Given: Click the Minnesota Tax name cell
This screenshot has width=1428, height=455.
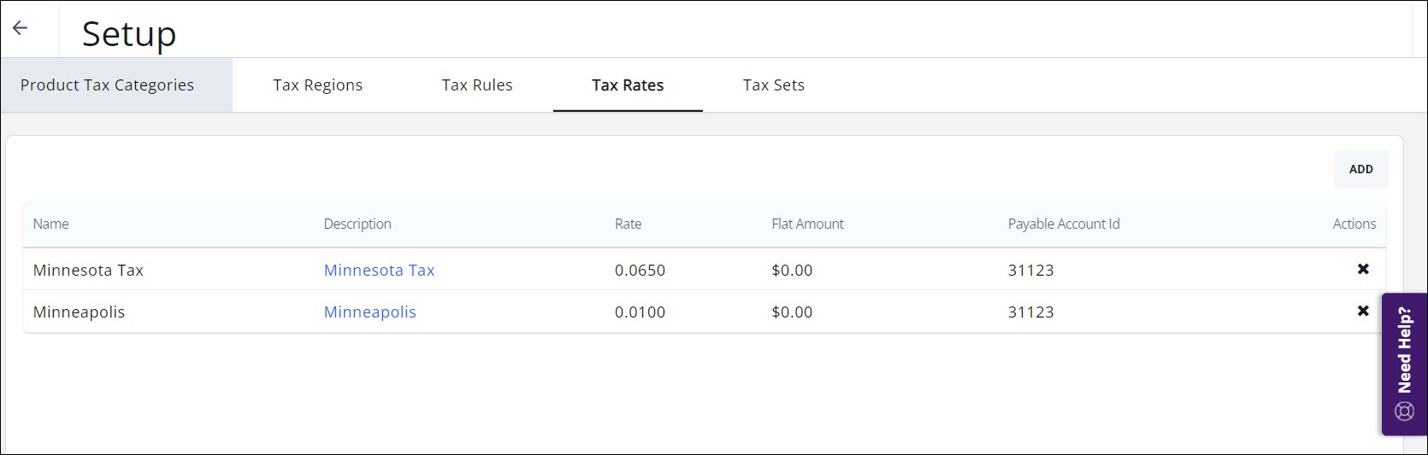Looking at the screenshot, I should pyautogui.click(x=88, y=271).
